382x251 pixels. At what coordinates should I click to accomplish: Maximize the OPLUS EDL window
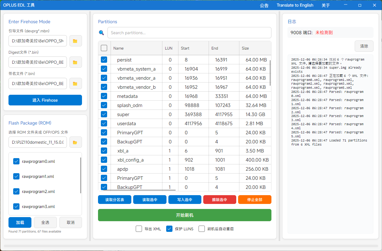tap(360, 5)
